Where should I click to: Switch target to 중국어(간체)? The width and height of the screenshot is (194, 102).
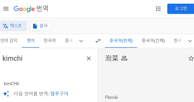(x=153, y=41)
